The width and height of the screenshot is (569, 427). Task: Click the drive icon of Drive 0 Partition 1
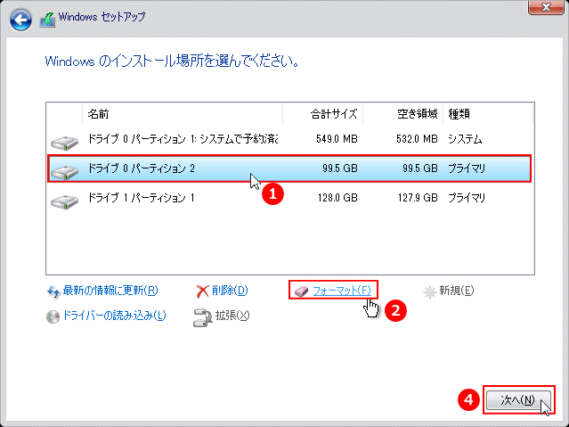click(x=65, y=142)
